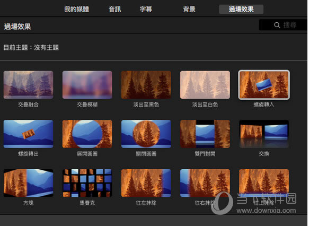Pick the 雙門對開 transition thumbnail
309x226 pixels.
[x=205, y=134]
